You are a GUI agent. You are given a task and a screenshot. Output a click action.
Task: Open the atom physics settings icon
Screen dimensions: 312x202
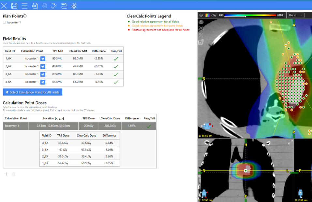click(x=74, y=6)
